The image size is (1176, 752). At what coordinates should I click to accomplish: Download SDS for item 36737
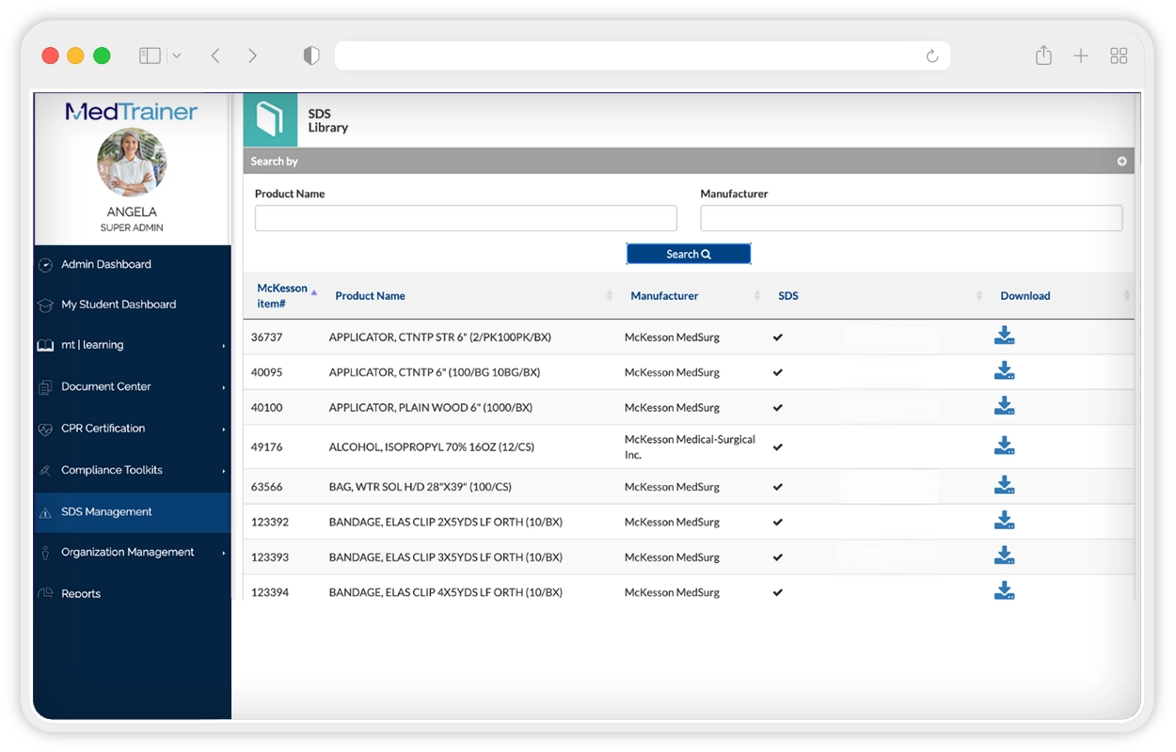click(x=1004, y=337)
